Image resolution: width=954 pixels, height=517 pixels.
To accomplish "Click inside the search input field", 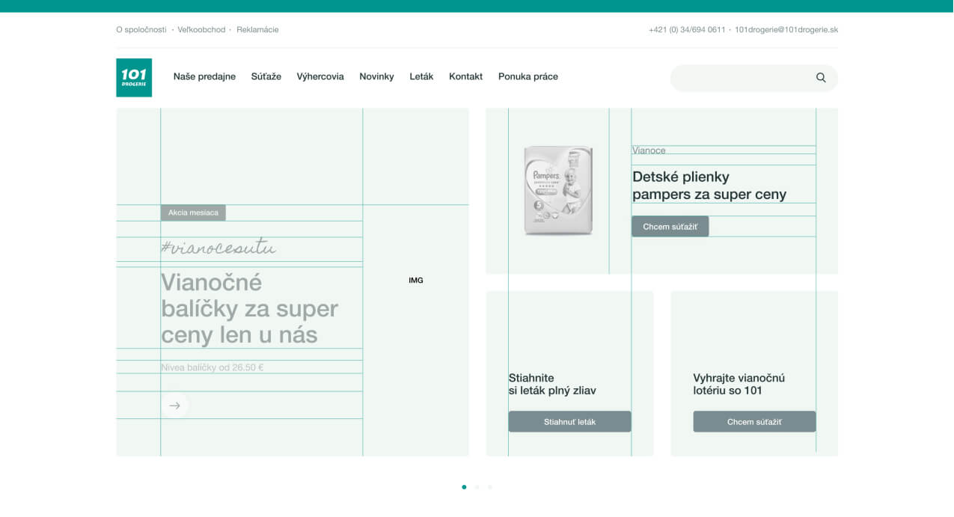I will coord(741,78).
